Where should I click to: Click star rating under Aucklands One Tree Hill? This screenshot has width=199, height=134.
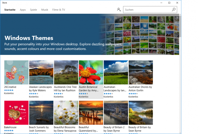tap(58, 93)
